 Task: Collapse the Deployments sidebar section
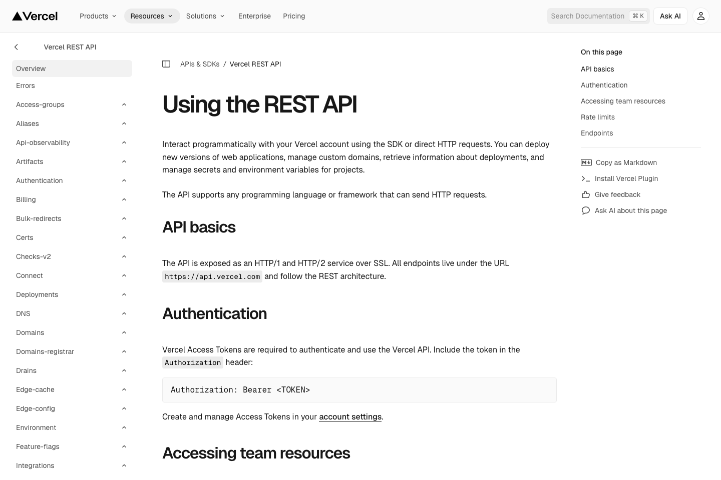coord(124,294)
